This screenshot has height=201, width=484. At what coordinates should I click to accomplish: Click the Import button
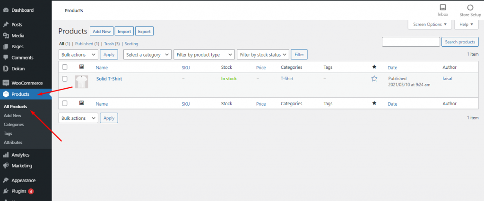click(x=124, y=32)
